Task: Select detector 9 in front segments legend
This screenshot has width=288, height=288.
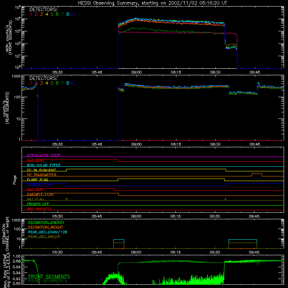Action: click(x=73, y=14)
